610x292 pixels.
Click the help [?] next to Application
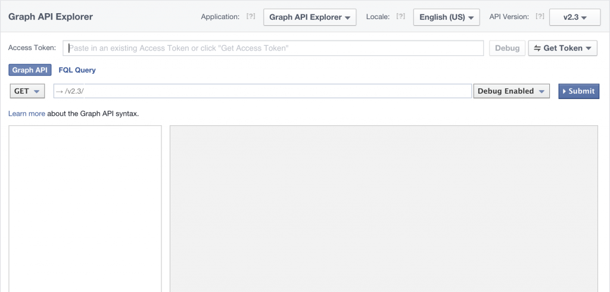click(x=251, y=16)
